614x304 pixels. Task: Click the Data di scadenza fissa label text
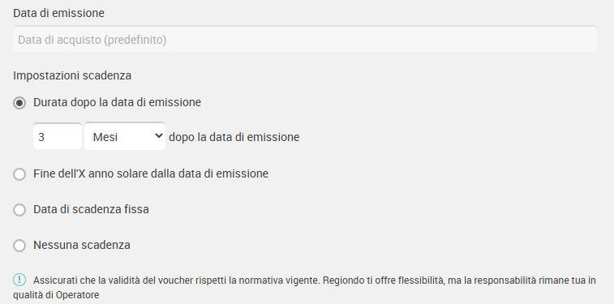click(x=91, y=209)
